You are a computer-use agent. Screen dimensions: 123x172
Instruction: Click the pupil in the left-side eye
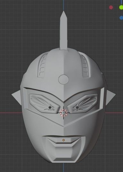pyautogui.click(x=50, y=107)
